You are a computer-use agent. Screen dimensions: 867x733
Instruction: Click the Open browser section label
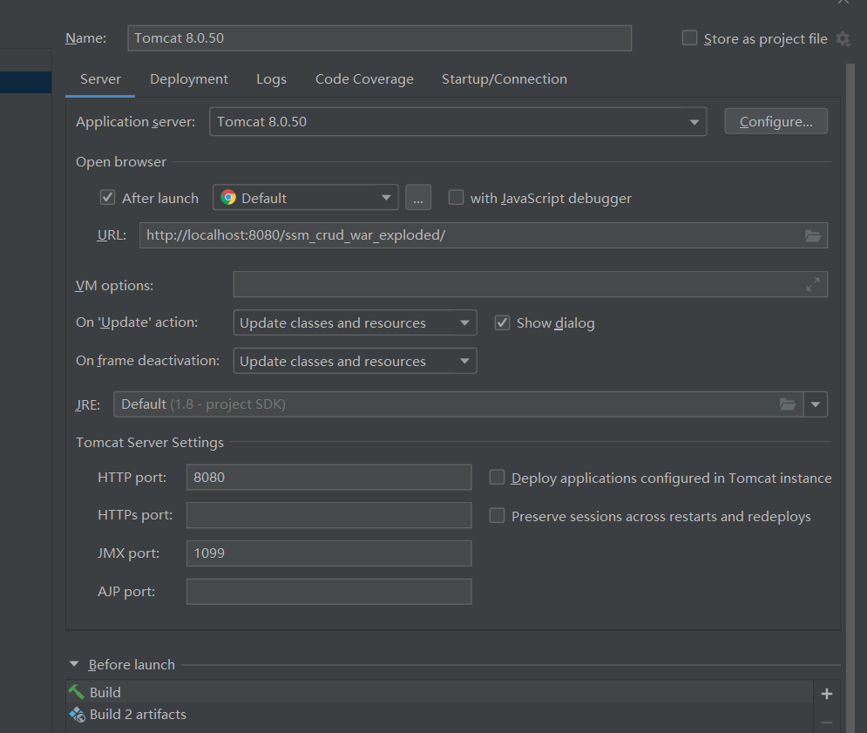click(121, 161)
